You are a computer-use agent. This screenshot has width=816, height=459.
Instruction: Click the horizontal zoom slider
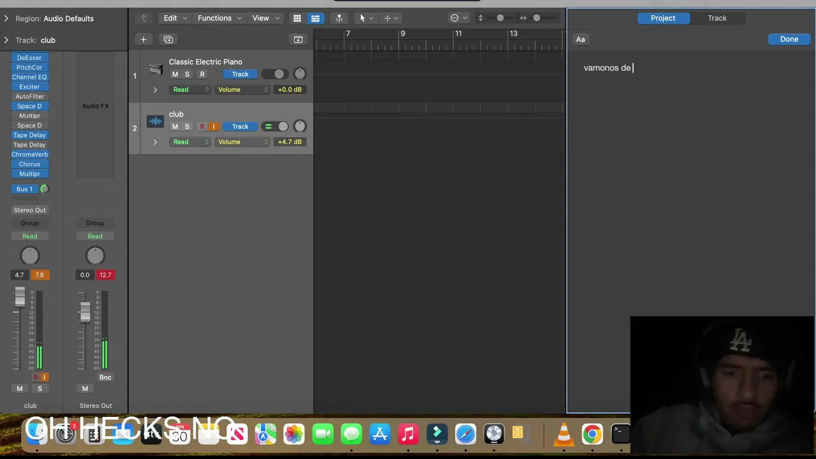tap(536, 18)
